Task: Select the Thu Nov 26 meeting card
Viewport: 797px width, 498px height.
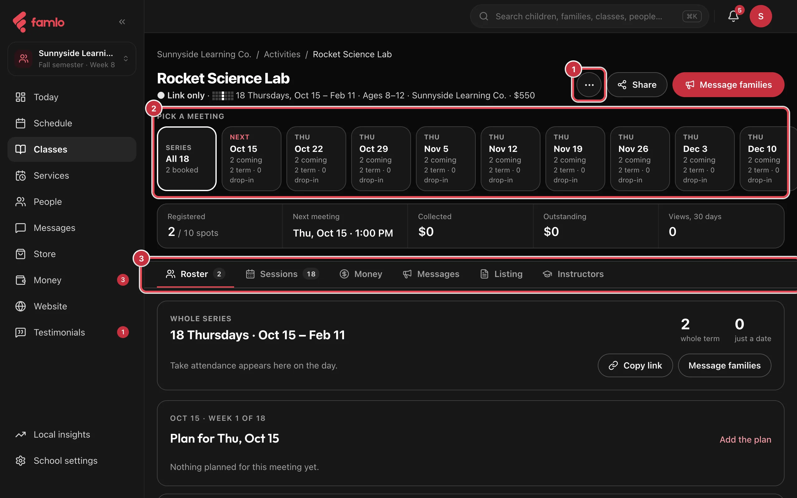Action: [640, 159]
